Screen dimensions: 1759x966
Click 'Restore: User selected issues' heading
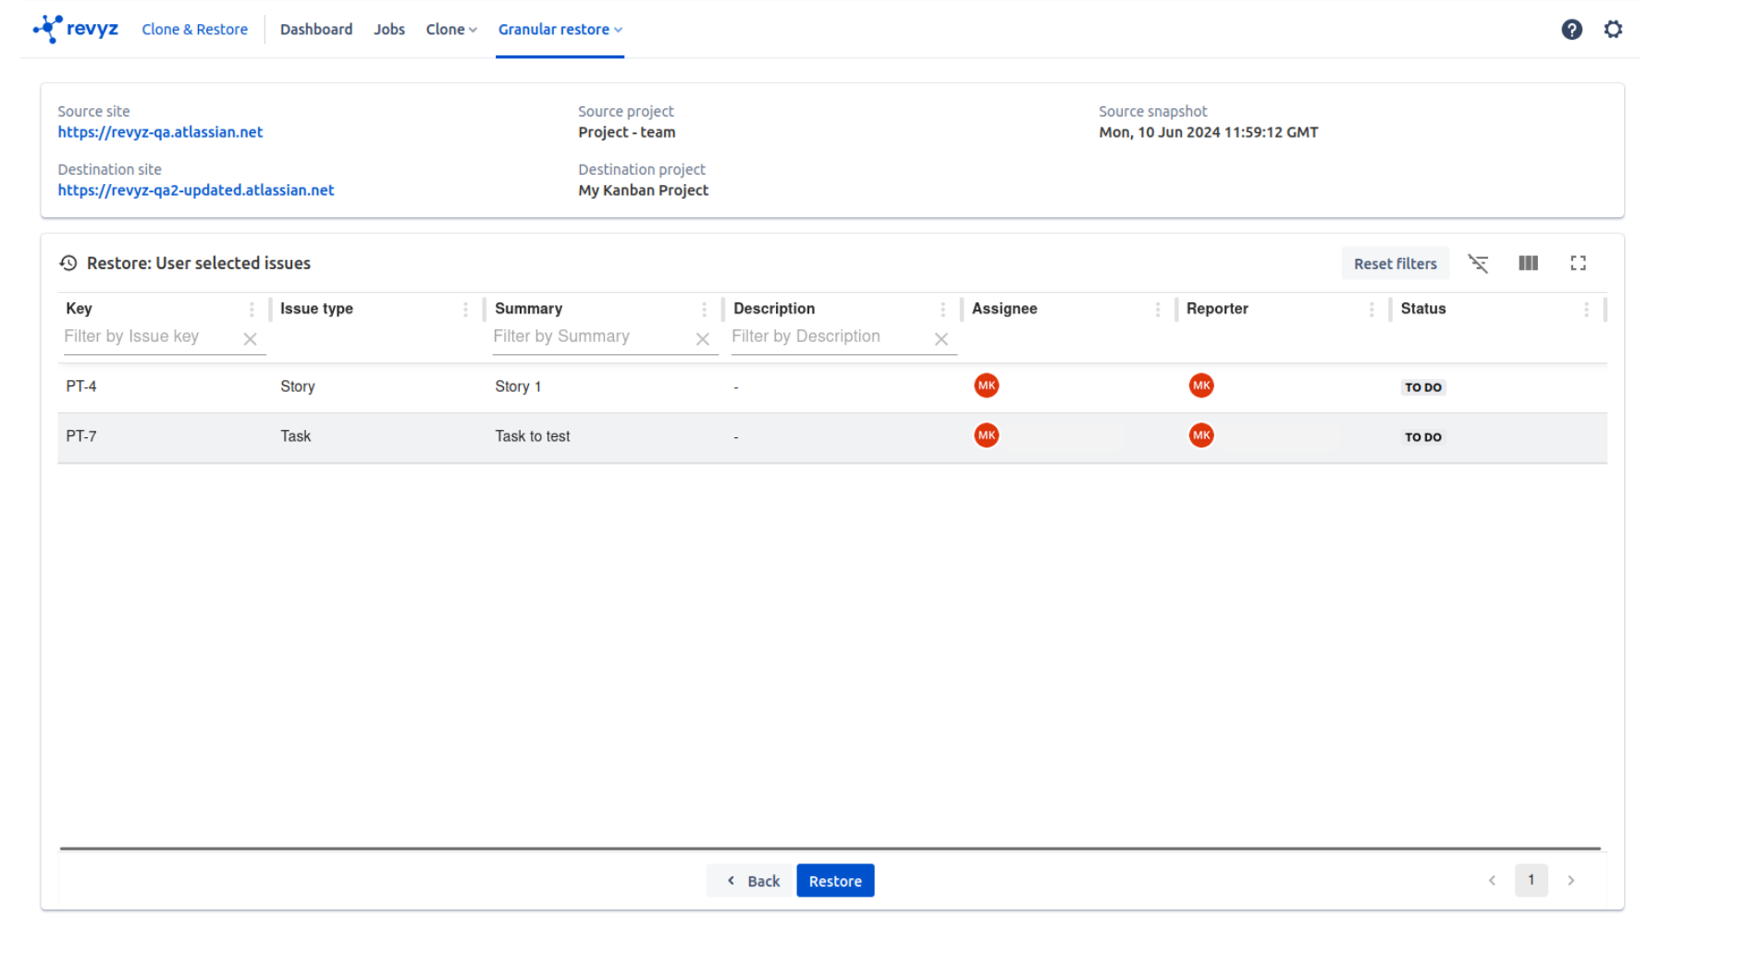(199, 263)
